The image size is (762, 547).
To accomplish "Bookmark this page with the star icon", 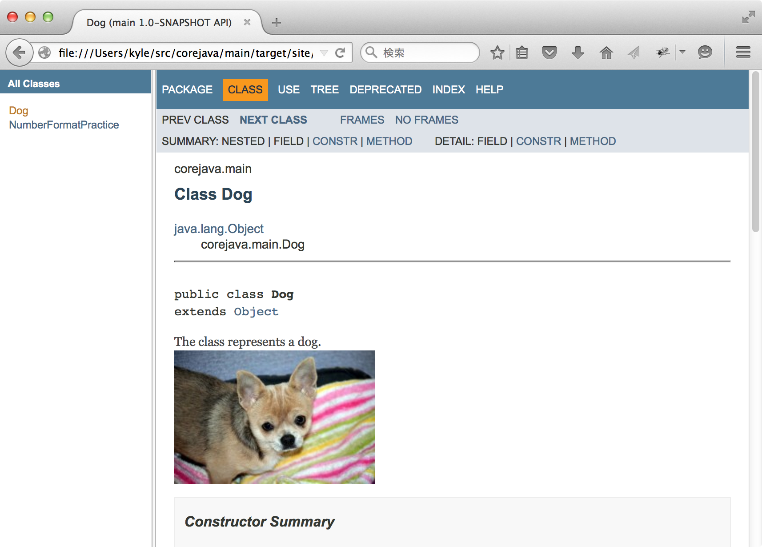I will coord(497,52).
